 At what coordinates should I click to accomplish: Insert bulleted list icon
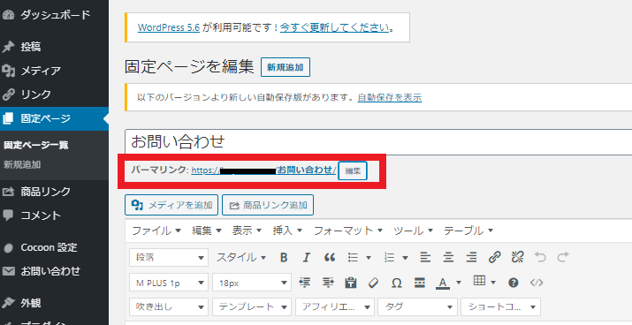tap(353, 257)
